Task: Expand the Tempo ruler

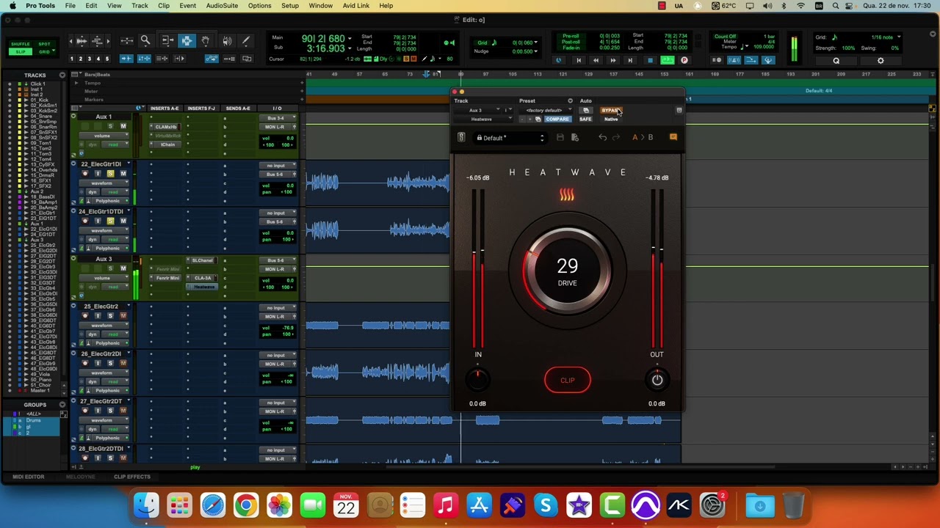Action: [x=76, y=83]
